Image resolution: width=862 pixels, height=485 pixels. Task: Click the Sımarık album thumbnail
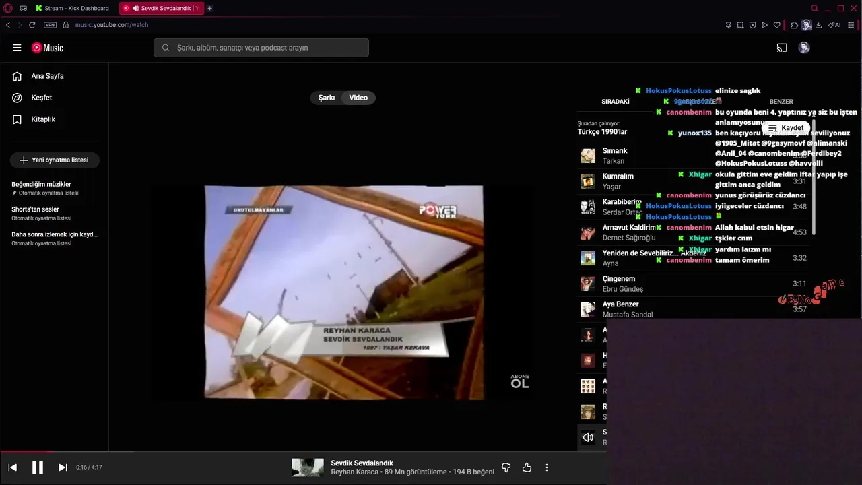coord(588,156)
